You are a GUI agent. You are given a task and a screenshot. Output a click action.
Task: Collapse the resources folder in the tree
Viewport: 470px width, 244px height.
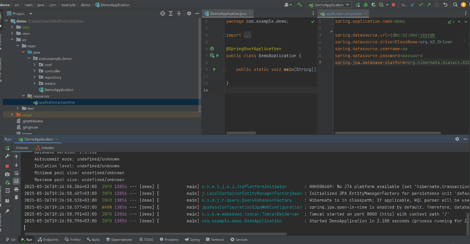23,96
